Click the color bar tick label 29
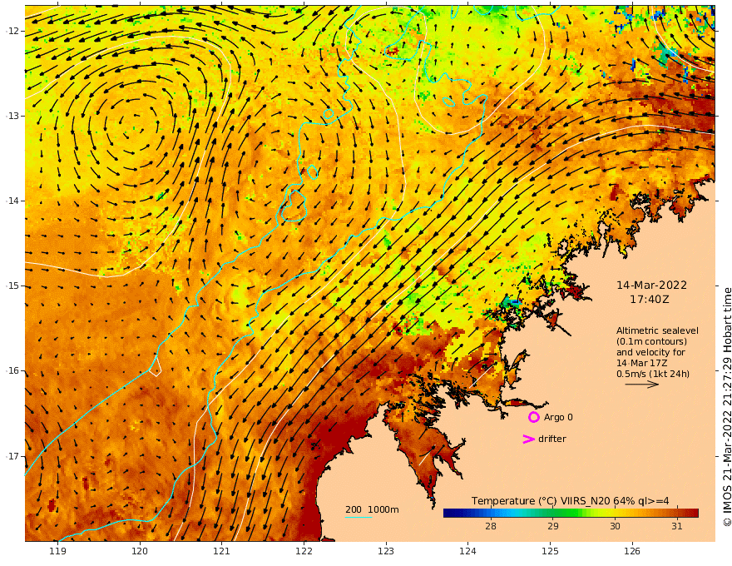The width and height of the screenshot is (732, 566). [x=552, y=526]
